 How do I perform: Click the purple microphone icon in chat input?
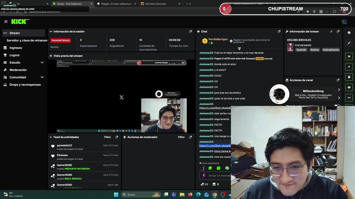(x=204, y=176)
